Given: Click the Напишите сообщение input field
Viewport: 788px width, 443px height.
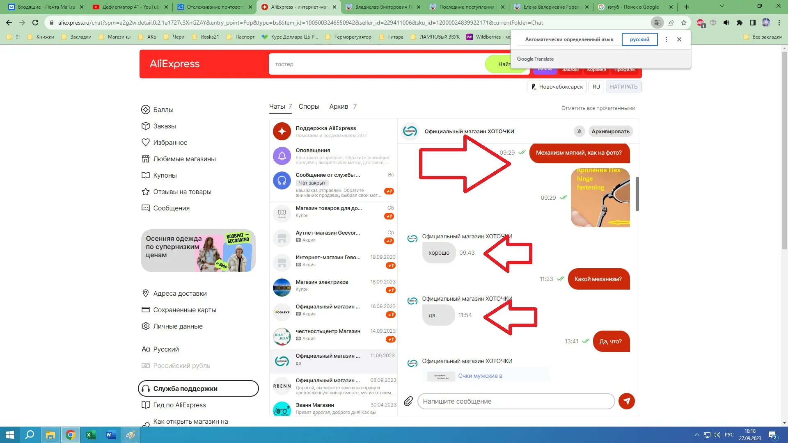Looking at the screenshot, I should (x=515, y=401).
